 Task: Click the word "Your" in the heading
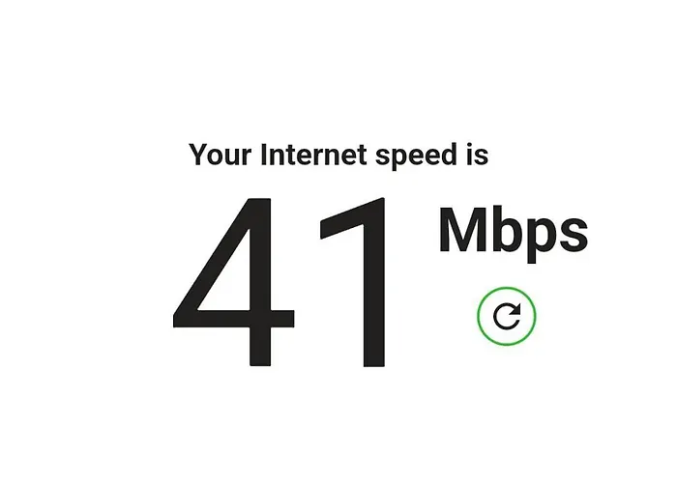(x=220, y=155)
